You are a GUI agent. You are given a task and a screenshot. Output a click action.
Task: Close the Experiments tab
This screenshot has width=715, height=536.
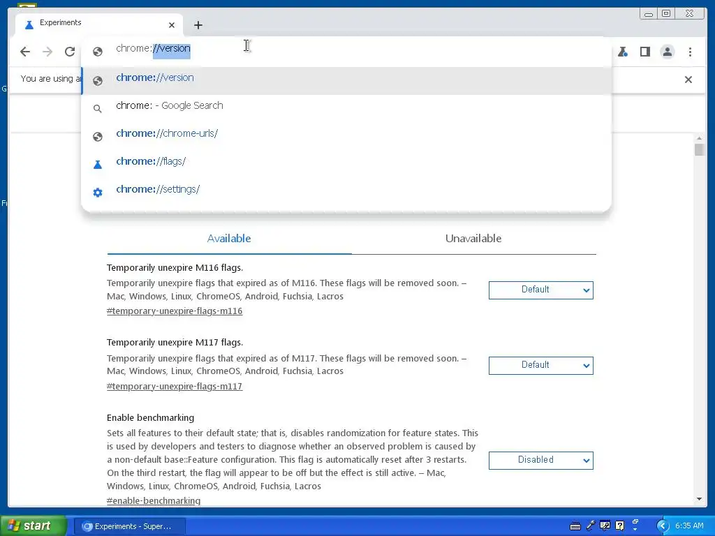click(172, 25)
